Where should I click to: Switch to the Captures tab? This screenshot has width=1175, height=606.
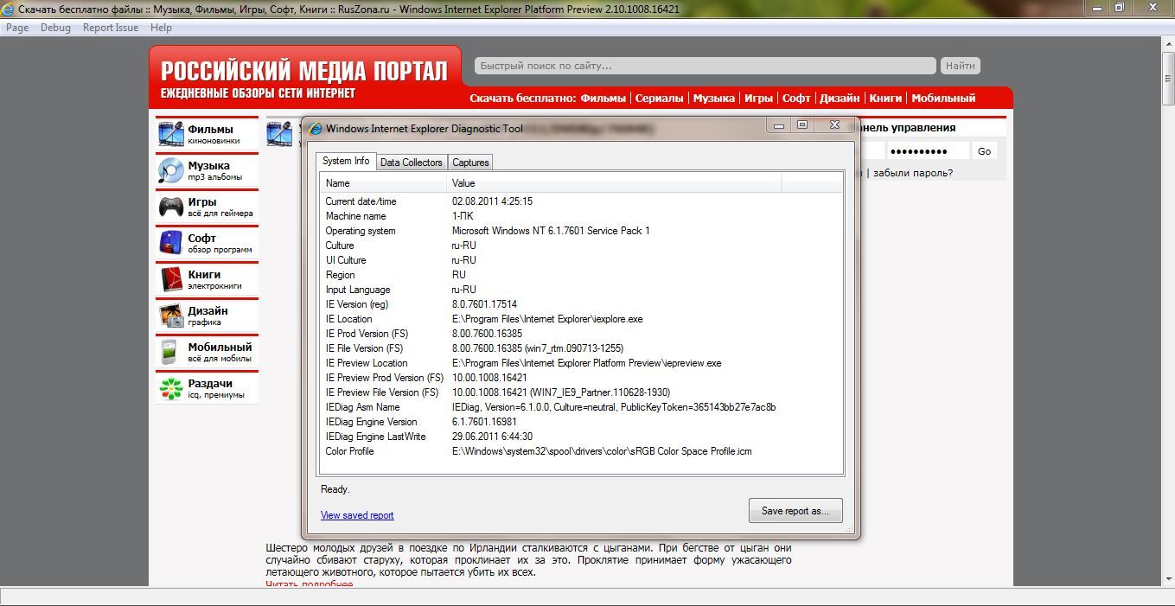click(x=470, y=163)
